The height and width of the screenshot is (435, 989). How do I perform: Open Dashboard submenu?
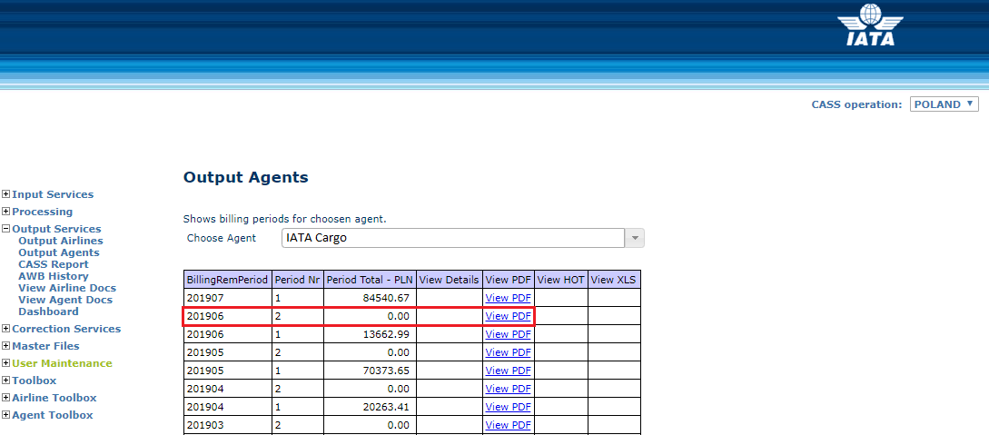pyautogui.click(x=48, y=311)
